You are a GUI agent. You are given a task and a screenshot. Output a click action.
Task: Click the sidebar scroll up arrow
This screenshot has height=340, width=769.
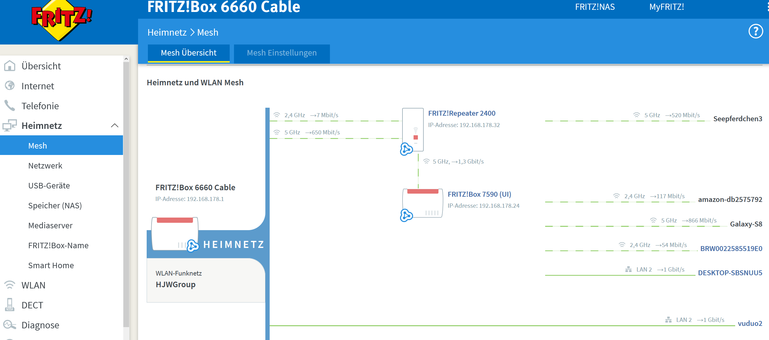click(126, 59)
